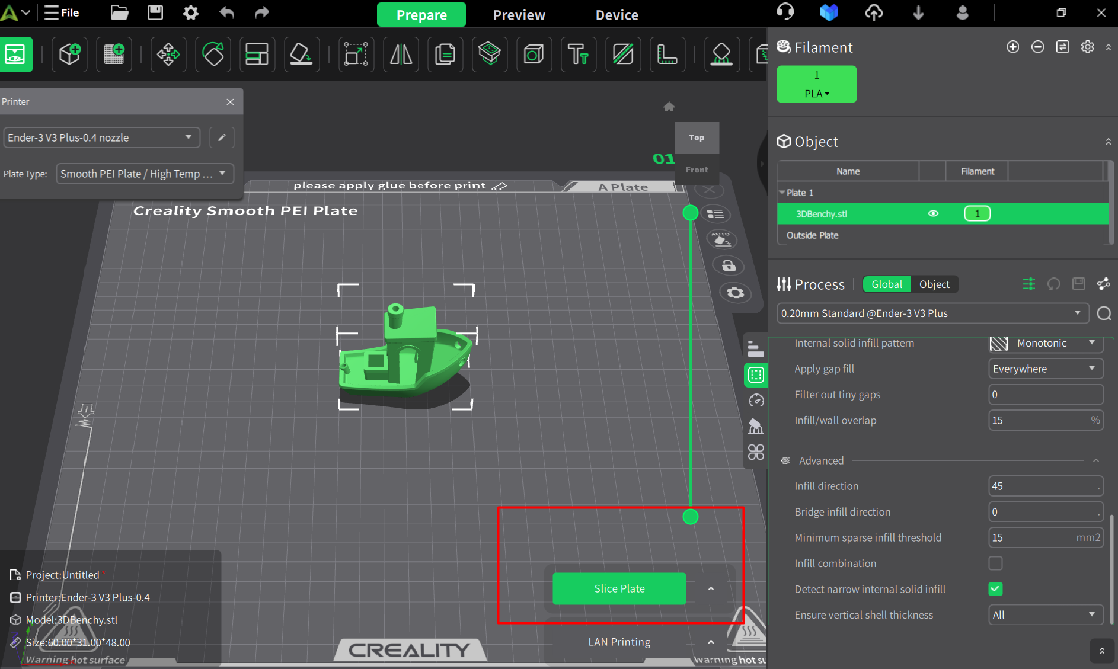Open the Mirror tool in toolbar
The image size is (1118, 669).
coord(401,55)
